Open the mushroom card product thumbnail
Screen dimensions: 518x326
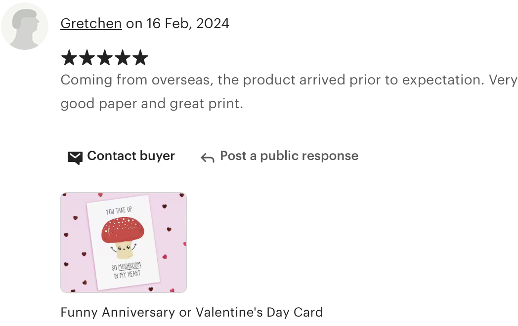pyautogui.click(x=124, y=243)
